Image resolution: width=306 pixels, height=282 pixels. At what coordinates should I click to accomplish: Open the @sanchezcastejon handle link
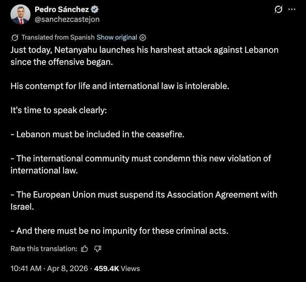(x=67, y=19)
